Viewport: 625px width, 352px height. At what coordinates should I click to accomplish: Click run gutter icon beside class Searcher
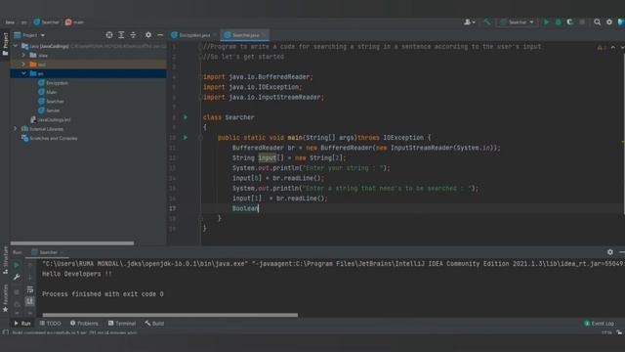[186, 117]
